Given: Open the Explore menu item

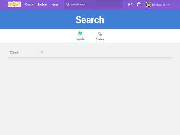Looking at the screenshot, I should [x=42, y=4].
